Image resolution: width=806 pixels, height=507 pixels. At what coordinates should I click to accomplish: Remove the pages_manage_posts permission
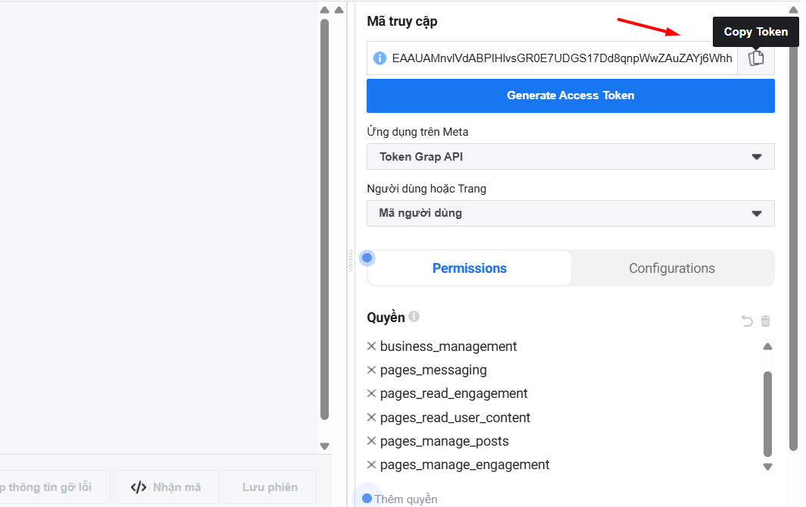371,440
